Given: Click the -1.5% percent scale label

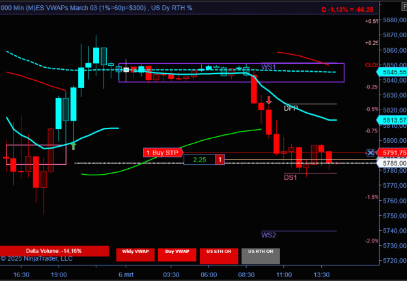Looking at the screenshot, I should coord(371,197).
